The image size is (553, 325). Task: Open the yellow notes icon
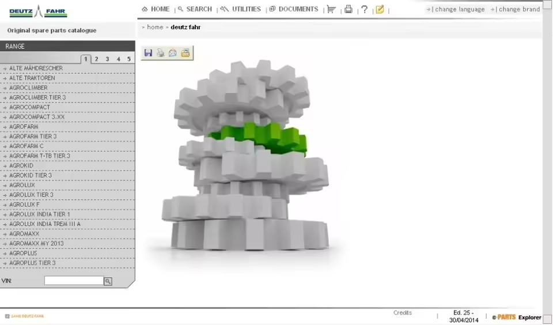pyautogui.click(x=380, y=10)
